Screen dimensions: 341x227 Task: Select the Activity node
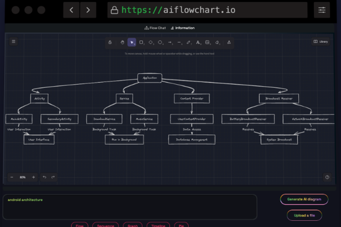pos(39,99)
